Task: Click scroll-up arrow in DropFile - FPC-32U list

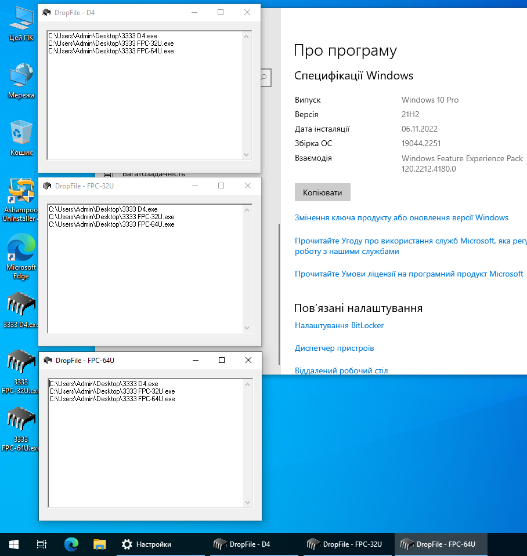Action: coord(247,210)
